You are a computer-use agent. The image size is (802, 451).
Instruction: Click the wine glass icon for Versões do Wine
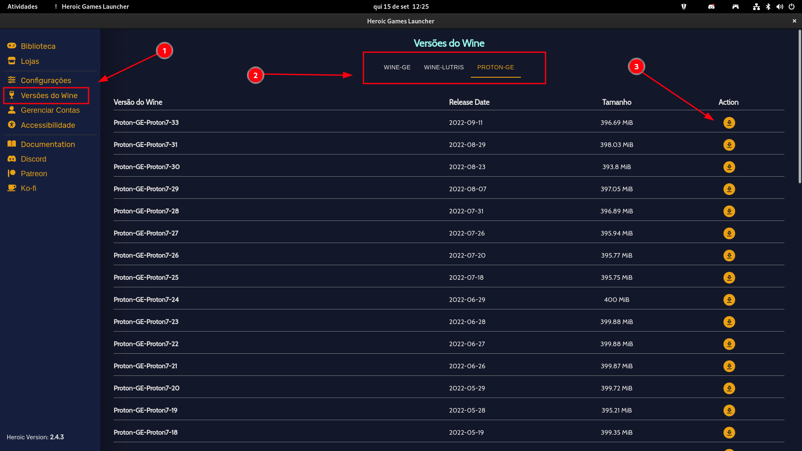12,95
